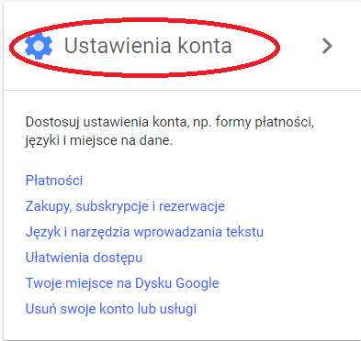Viewport: 361px width, 341px height.
Task: Click the Dostosuj ustawienia konta description text
Action: 170,131
